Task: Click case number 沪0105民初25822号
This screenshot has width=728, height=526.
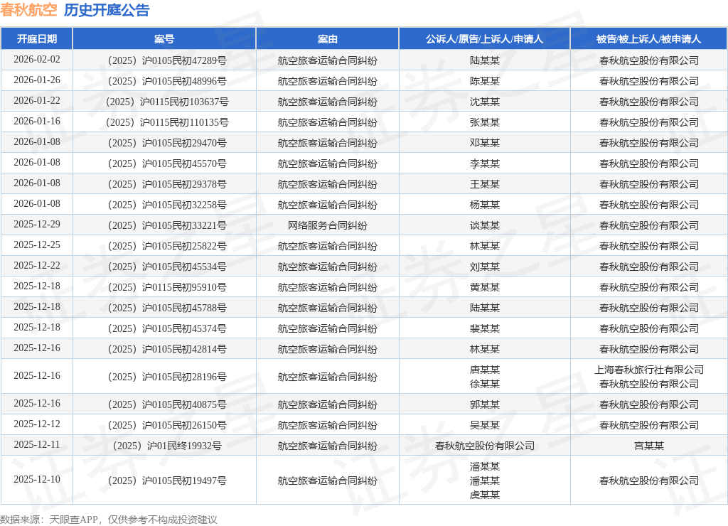Action: pos(184,246)
